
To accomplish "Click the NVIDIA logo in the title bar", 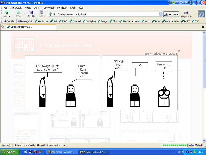I will coord(173,3).
